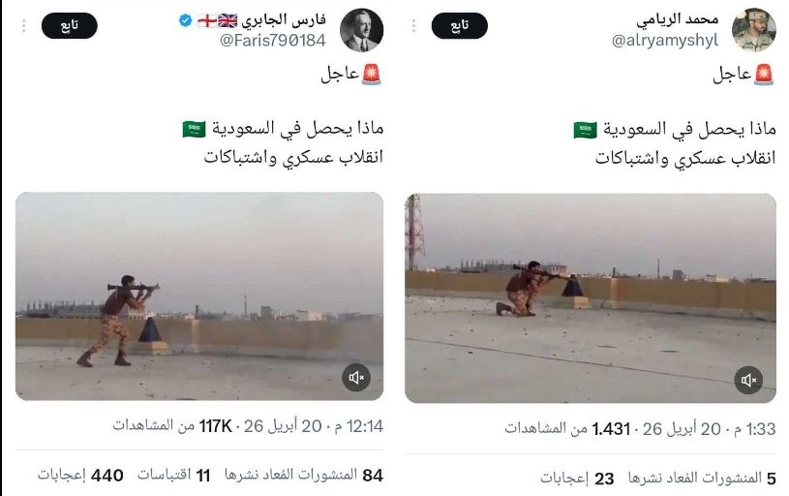Click the @Faris790184 handle
The width and height of the screenshot is (789, 496).
click(x=273, y=41)
